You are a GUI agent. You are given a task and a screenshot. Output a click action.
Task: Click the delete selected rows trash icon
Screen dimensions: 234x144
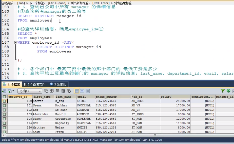[x=63, y=91]
